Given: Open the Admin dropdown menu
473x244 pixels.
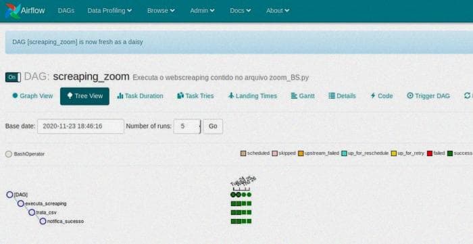Looking at the screenshot, I should (203, 11).
